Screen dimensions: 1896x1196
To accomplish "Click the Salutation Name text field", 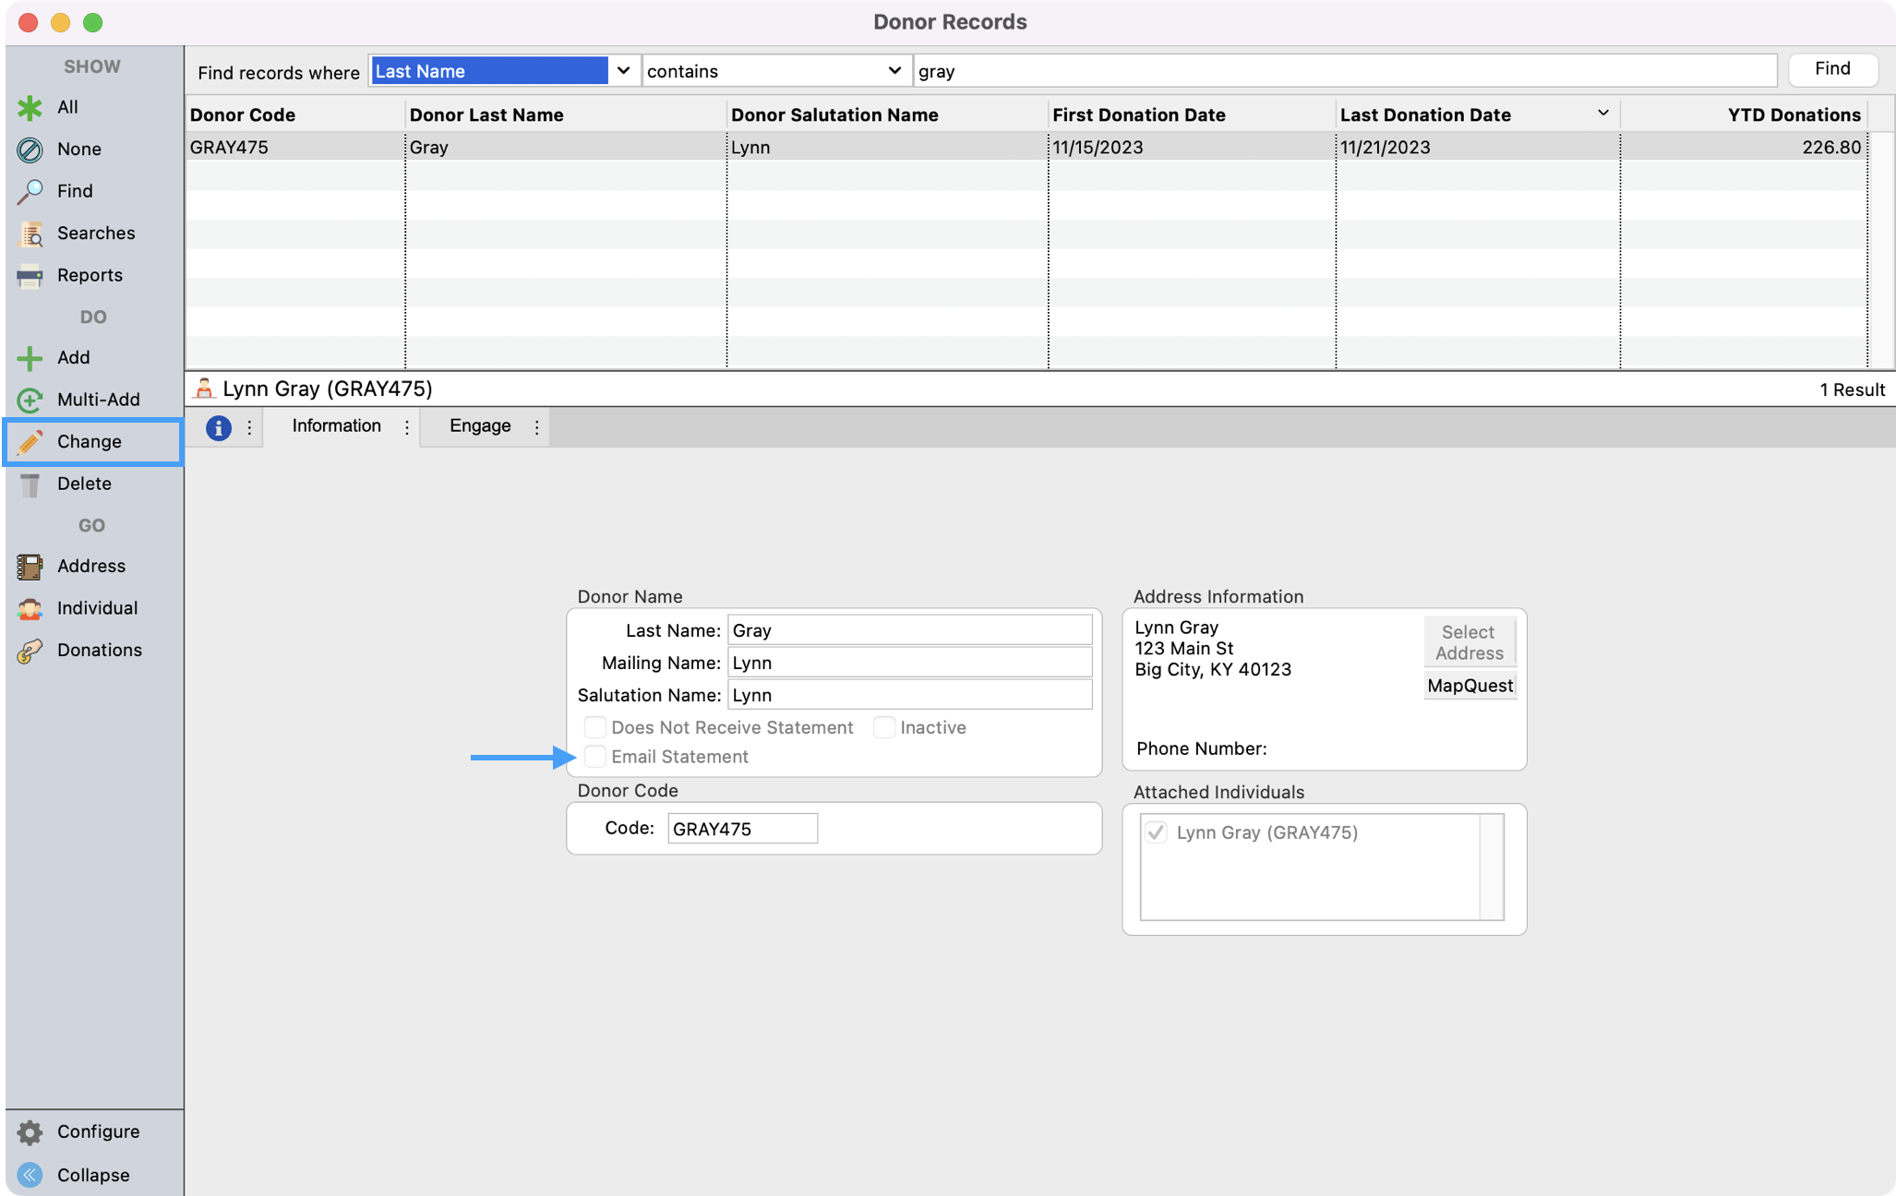I will [x=909, y=695].
